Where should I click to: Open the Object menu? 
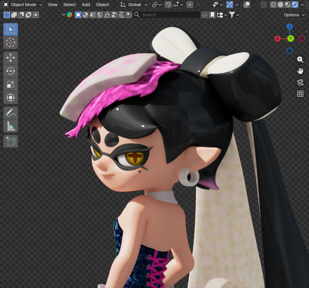point(102,5)
